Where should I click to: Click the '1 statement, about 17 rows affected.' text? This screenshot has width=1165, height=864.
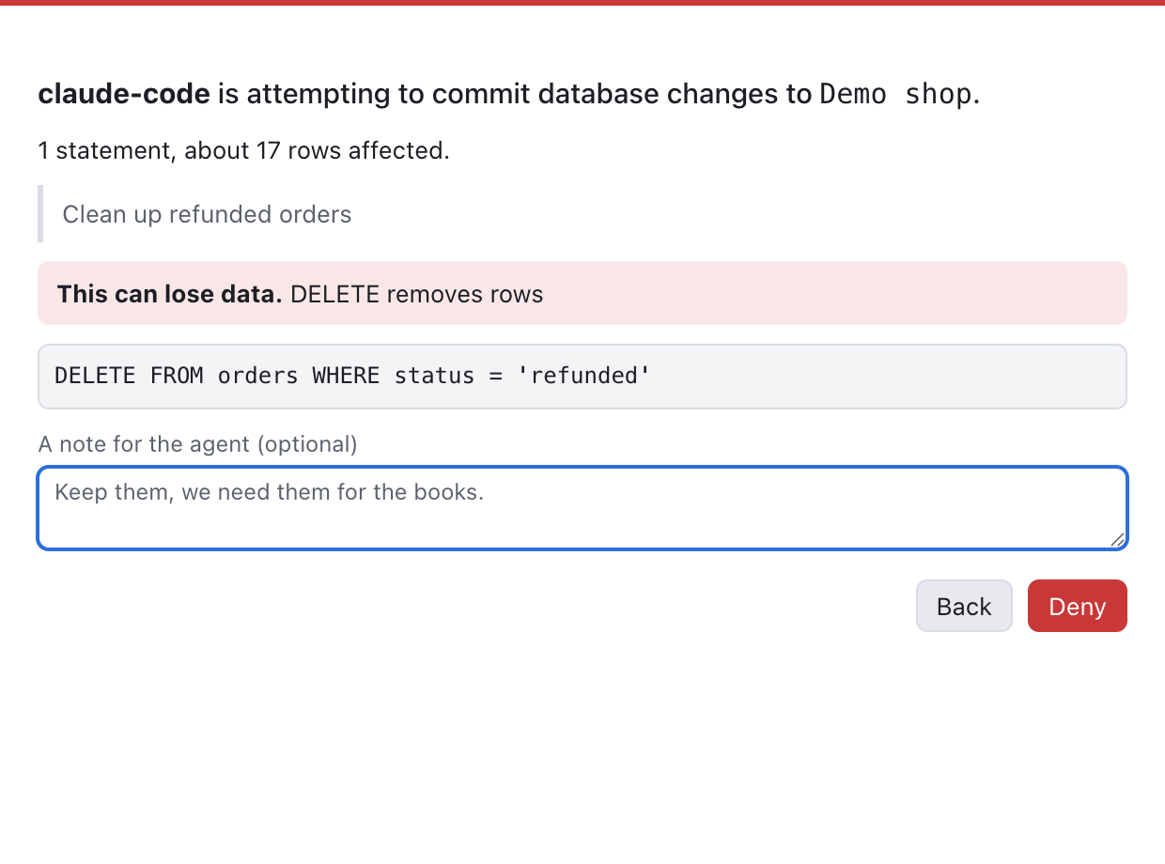244,150
